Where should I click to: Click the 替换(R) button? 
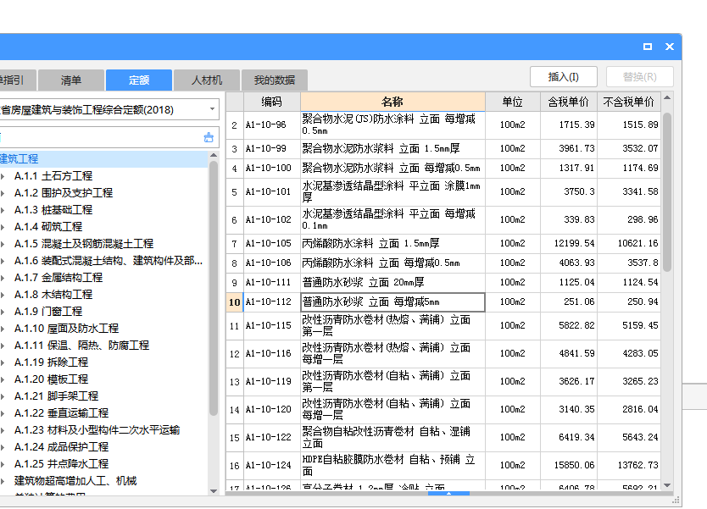[x=640, y=76]
